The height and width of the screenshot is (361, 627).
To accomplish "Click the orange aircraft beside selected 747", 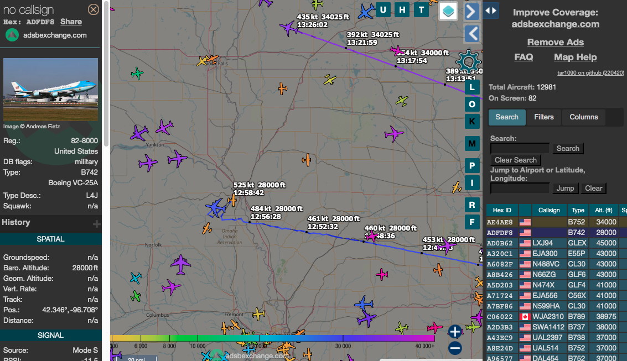I will click(x=232, y=200).
